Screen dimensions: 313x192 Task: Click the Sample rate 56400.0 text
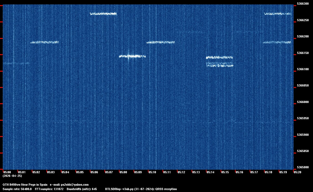(x=17, y=189)
